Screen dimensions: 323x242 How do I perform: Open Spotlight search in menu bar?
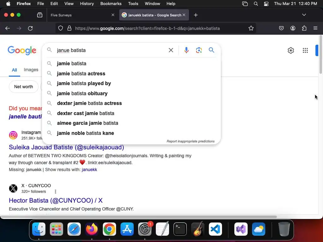click(x=255, y=4)
